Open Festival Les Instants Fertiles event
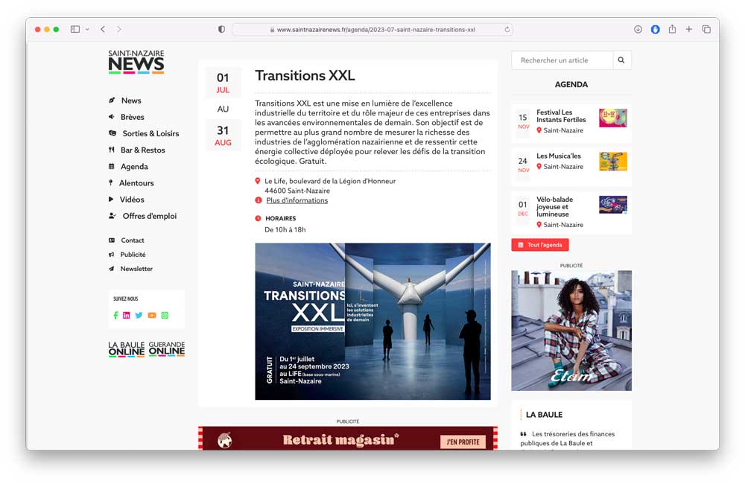This screenshot has width=745, height=484. (x=561, y=115)
